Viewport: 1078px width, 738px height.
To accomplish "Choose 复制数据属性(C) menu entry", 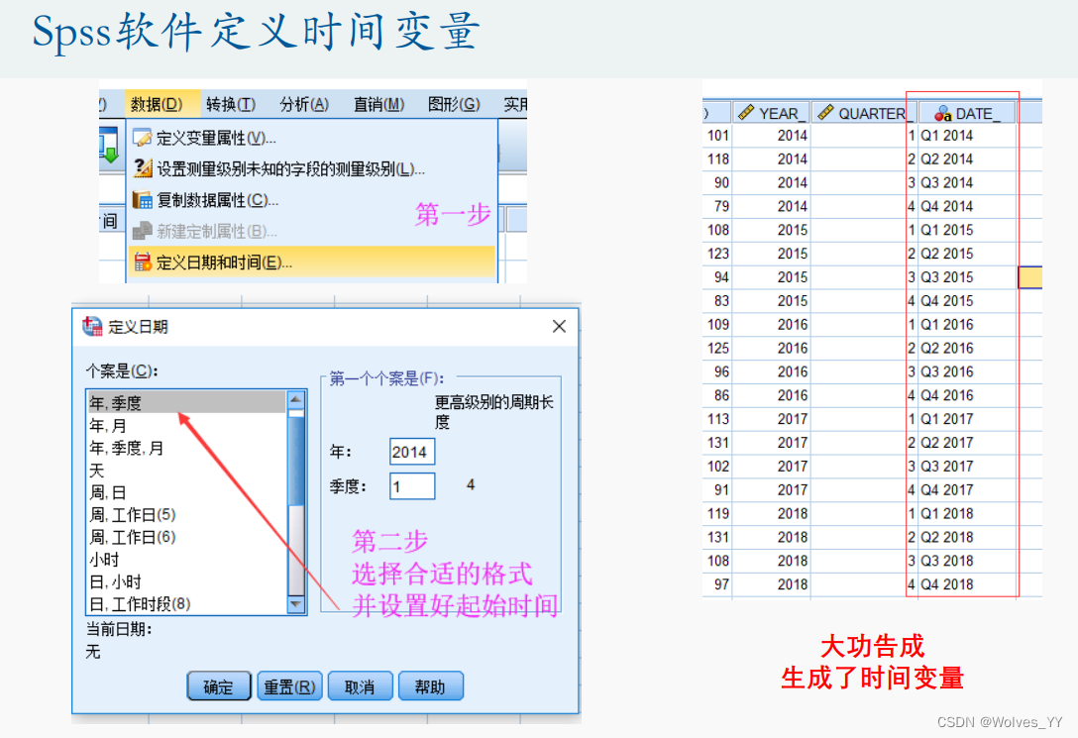I will click(x=312, y=200).
